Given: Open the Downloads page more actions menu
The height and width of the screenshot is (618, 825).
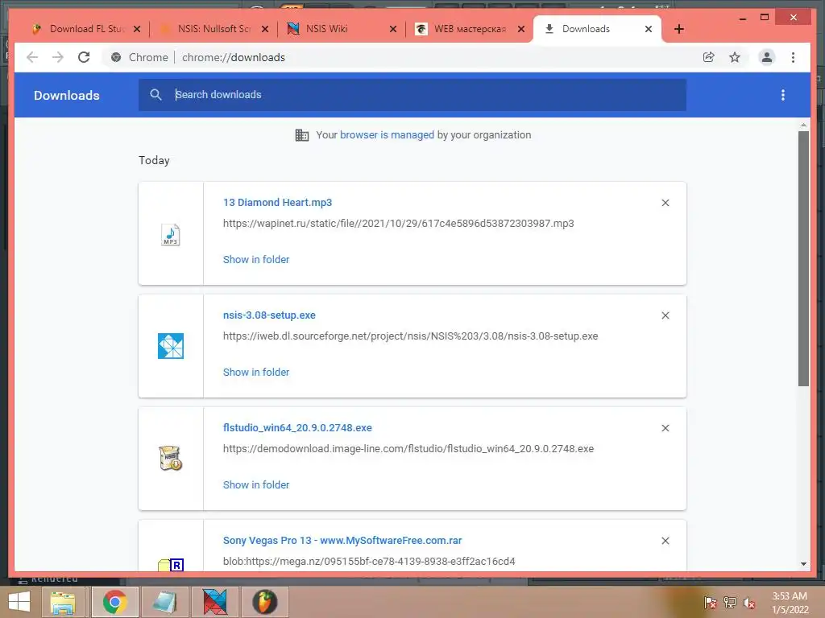Looking at the screenshot, I should point(783,95).
